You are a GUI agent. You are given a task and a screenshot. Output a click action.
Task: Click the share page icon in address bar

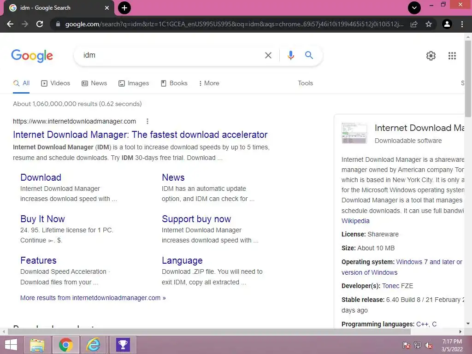(414, 24)
